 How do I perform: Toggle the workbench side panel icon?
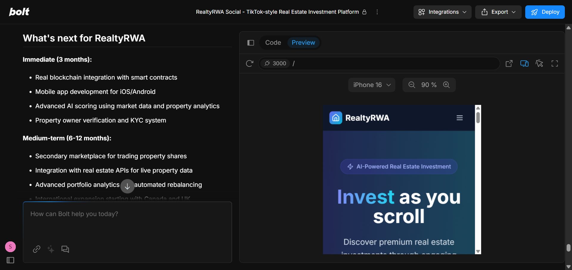coord(251,43)
